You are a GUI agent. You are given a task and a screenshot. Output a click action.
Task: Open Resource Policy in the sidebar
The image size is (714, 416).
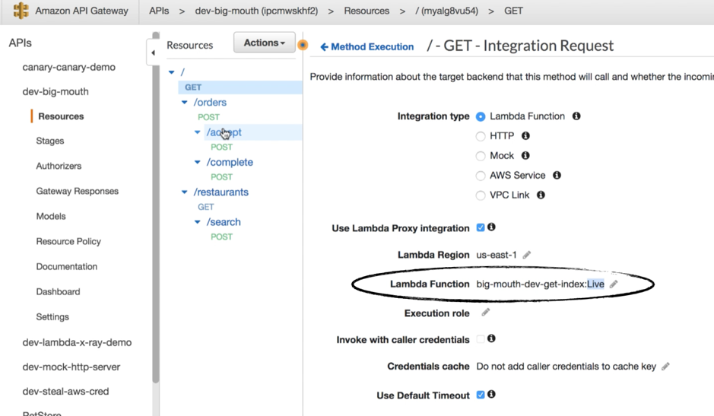click(68, 241)
